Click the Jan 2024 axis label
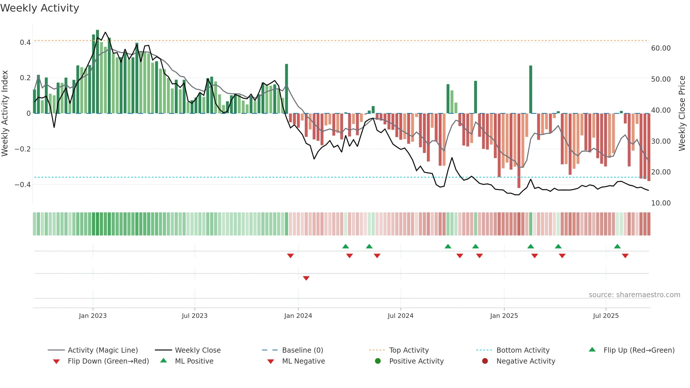The image size is (690, 388). 298,316
